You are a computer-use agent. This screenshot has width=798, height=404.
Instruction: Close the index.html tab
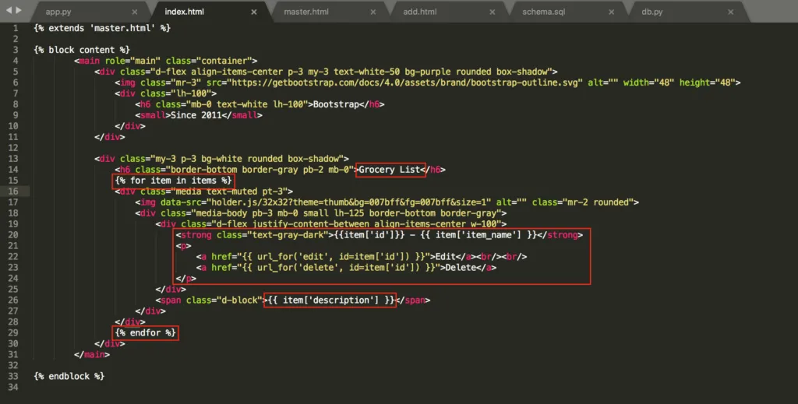253,12
